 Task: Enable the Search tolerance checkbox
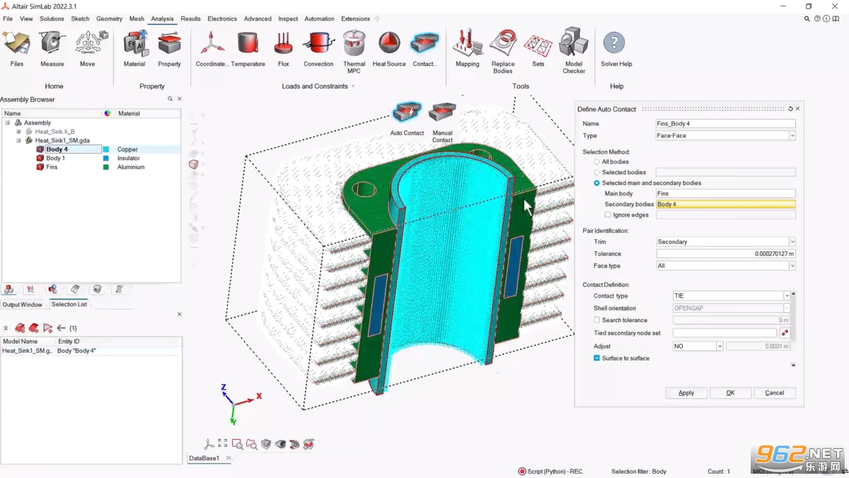(x=597, y=320)
